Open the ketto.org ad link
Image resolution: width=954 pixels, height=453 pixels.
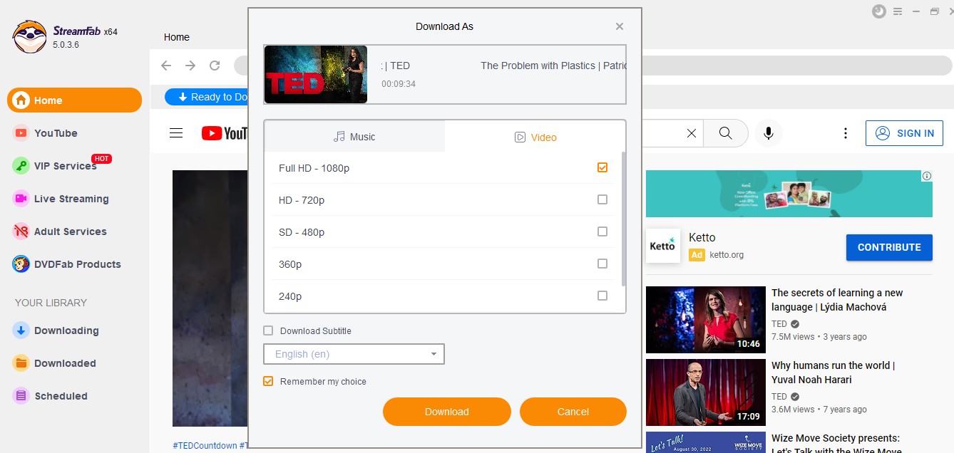727,255
